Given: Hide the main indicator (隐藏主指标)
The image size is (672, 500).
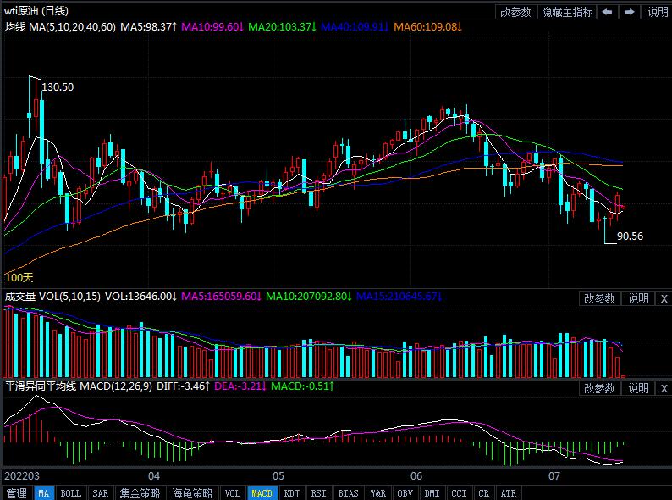Looking at the screenshot, I should point(567,12).
